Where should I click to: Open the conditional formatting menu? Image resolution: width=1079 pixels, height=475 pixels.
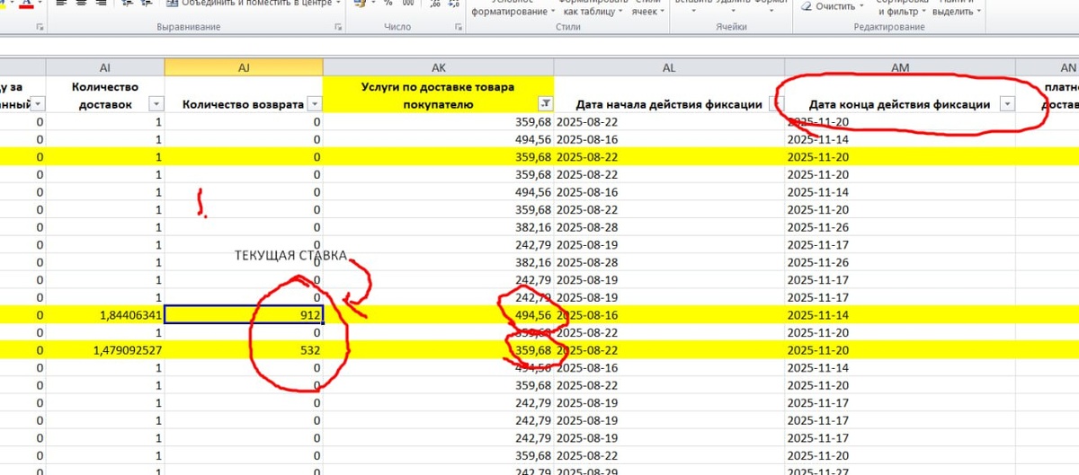[x=513, y=7]
